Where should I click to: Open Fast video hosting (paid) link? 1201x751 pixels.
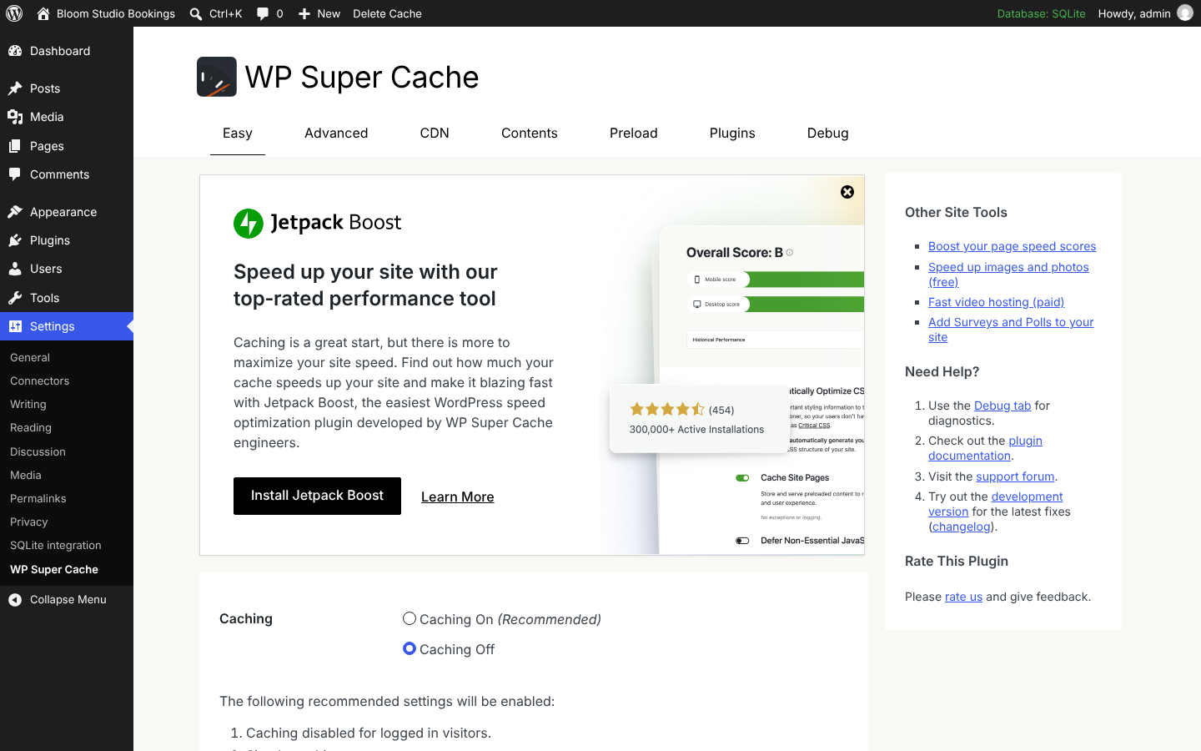[996, 302]
